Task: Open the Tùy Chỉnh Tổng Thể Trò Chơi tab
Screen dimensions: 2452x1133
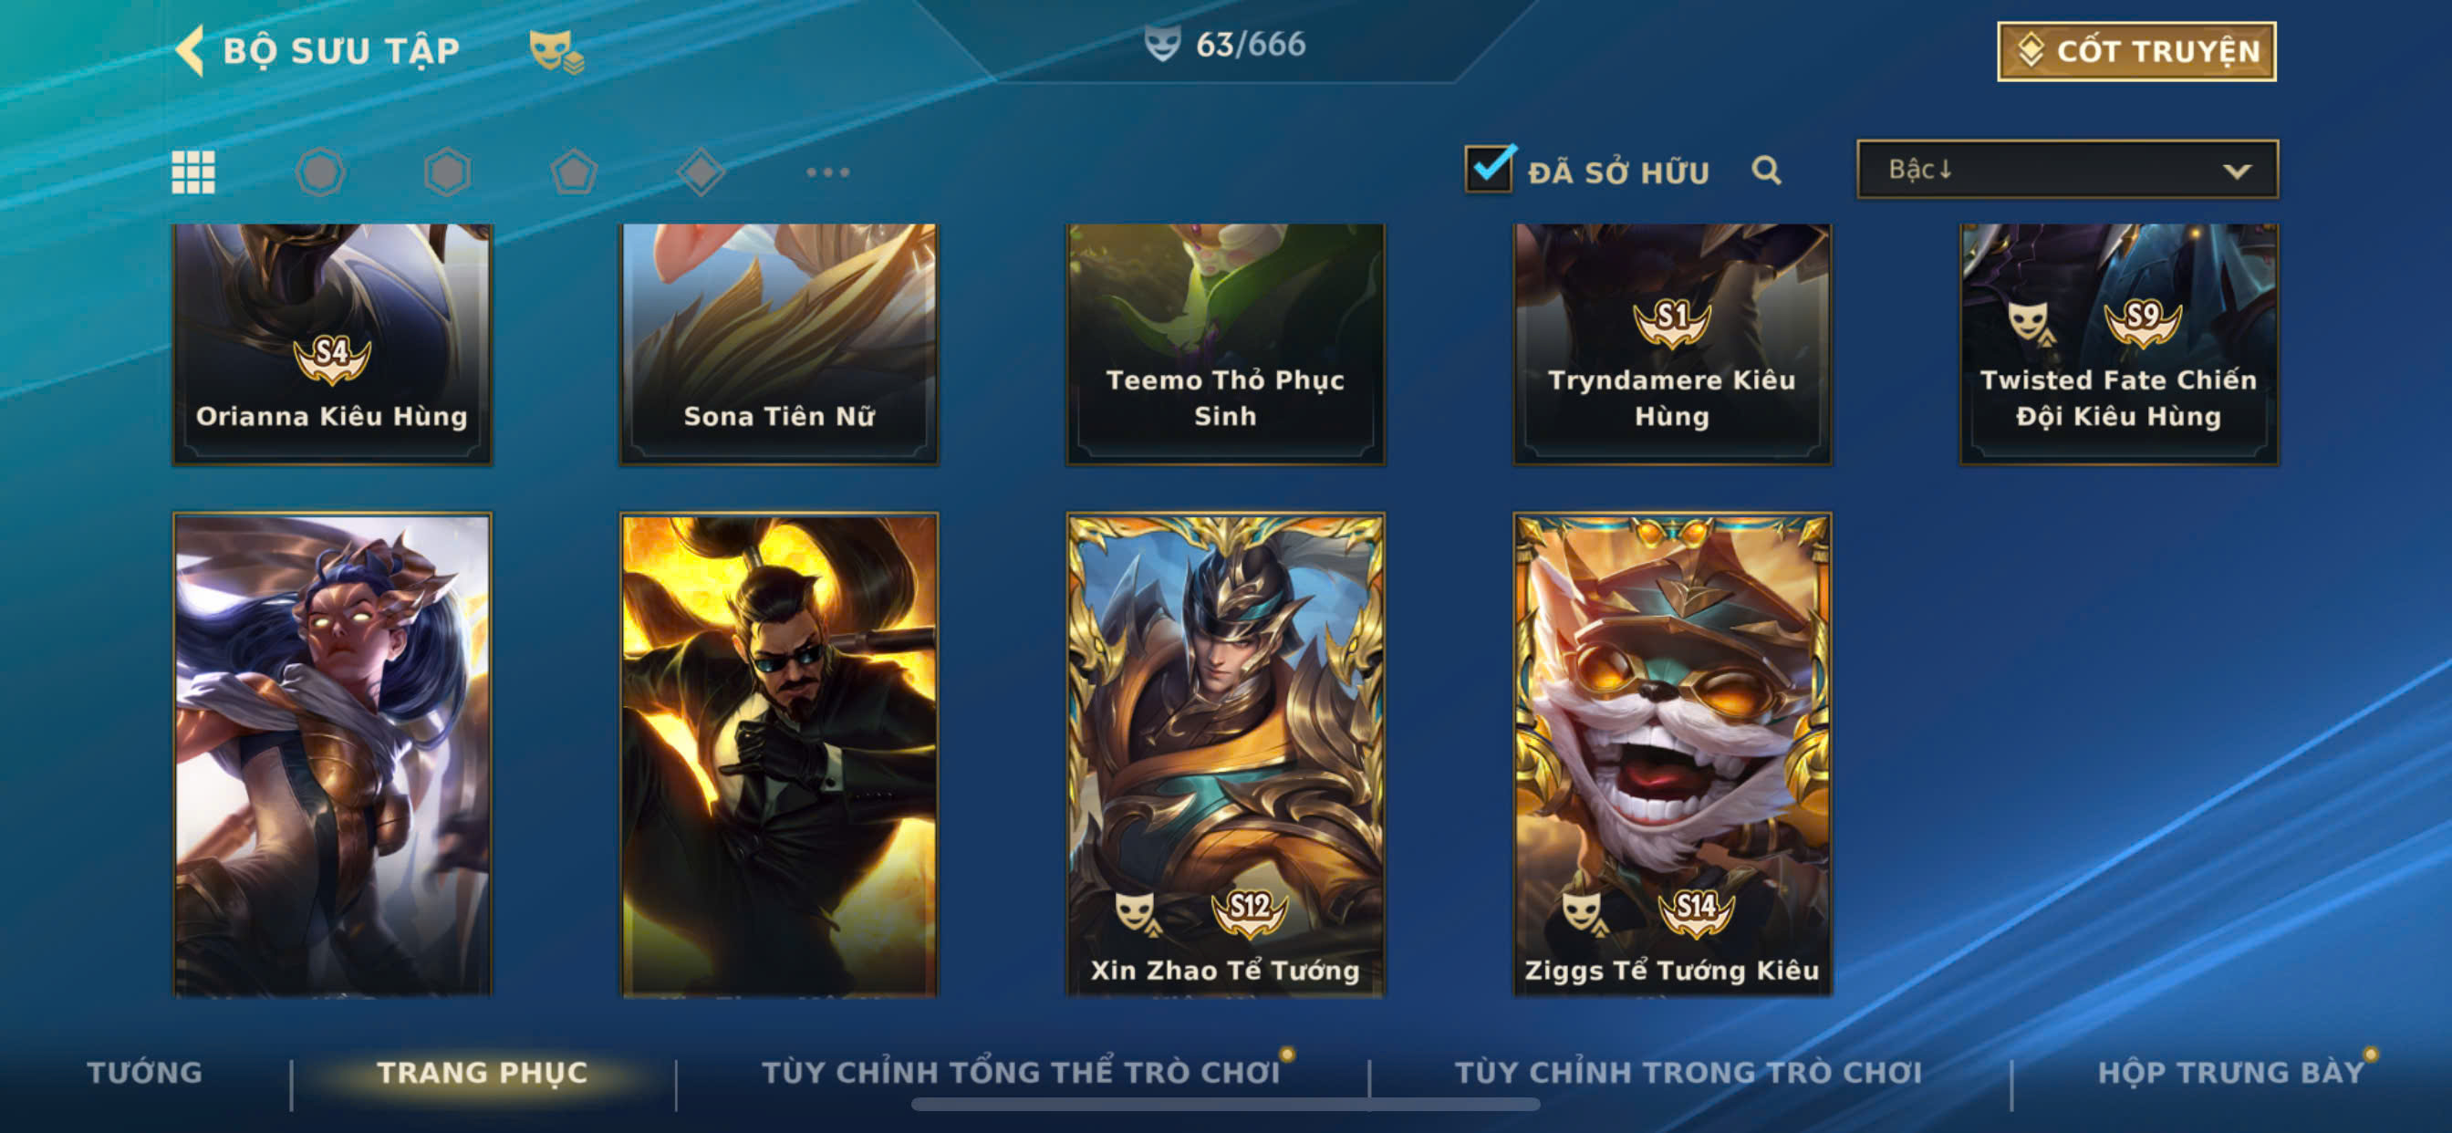Action: pos(1021,1072)
